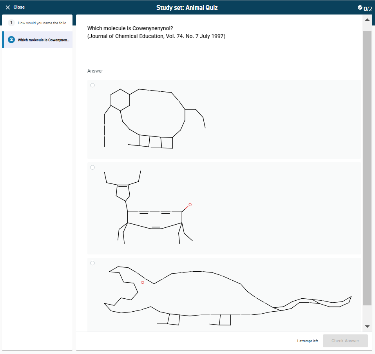Click the number 2 question badge
Viewport: 375px width, 354px height.
pos(11,40)
